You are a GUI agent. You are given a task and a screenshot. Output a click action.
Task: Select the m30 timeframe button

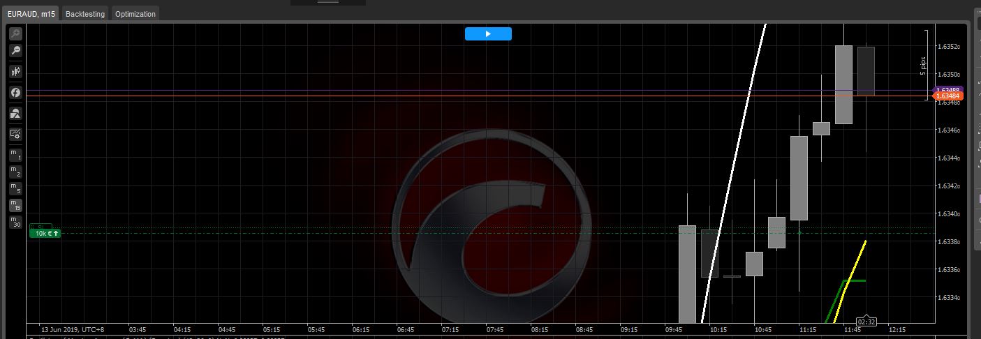(x=15, y=222)
